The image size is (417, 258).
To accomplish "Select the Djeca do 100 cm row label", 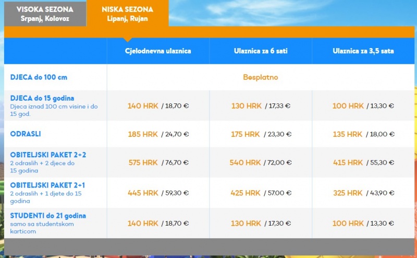I will click(x=39, y=77).
